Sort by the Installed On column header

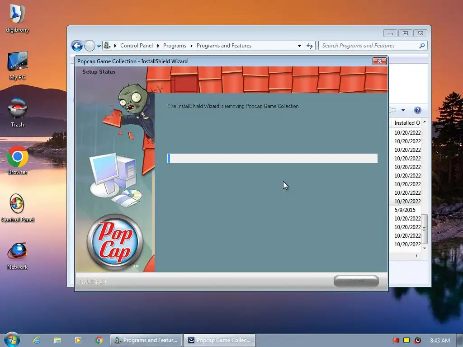(x=407, y=123)
